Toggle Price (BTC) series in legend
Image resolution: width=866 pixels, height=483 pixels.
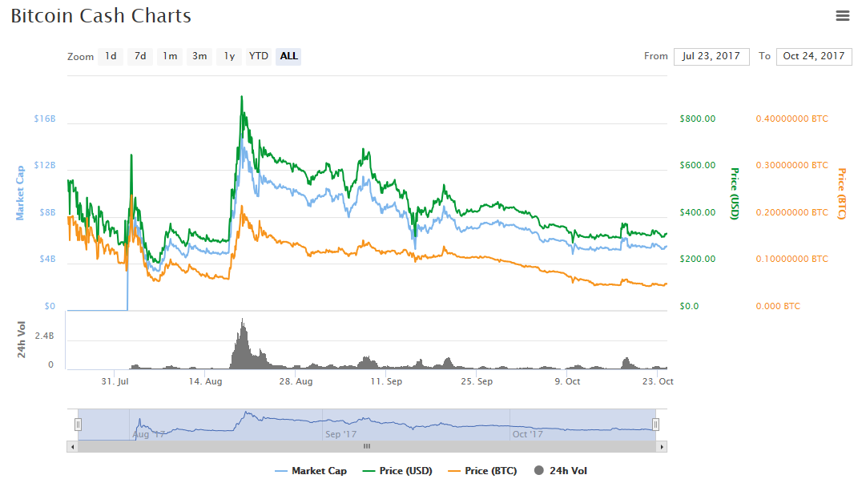[x=482, y=471]
